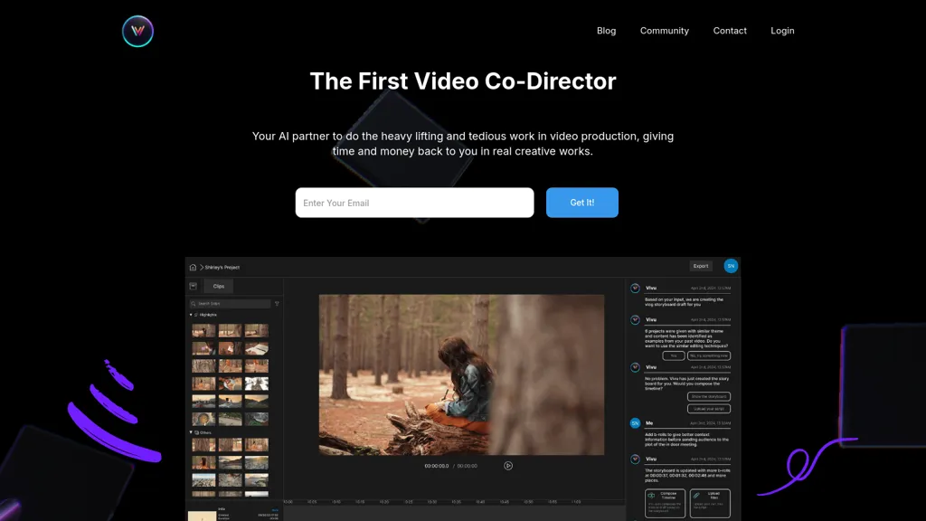
Task: Collapse the Others clip group
Action: pos(191,433)
